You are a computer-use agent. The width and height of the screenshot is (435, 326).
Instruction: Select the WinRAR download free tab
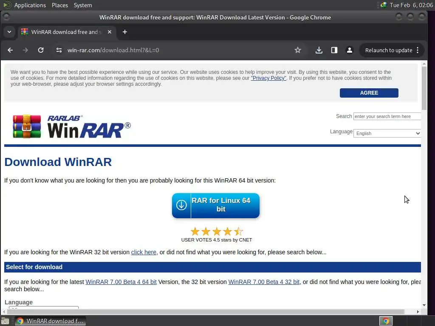pyautogui.click(x=67, y=32)
